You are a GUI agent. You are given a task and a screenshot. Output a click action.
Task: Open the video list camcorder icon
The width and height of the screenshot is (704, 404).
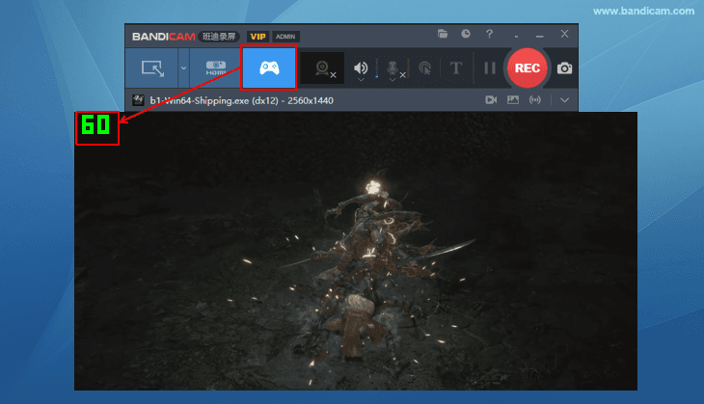[490, 99]
